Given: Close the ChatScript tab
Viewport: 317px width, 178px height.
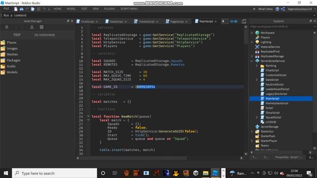Looking at the screenshot, I should pyautogui.click(x=97, y=22).
